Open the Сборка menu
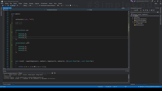 pos(20,3)
